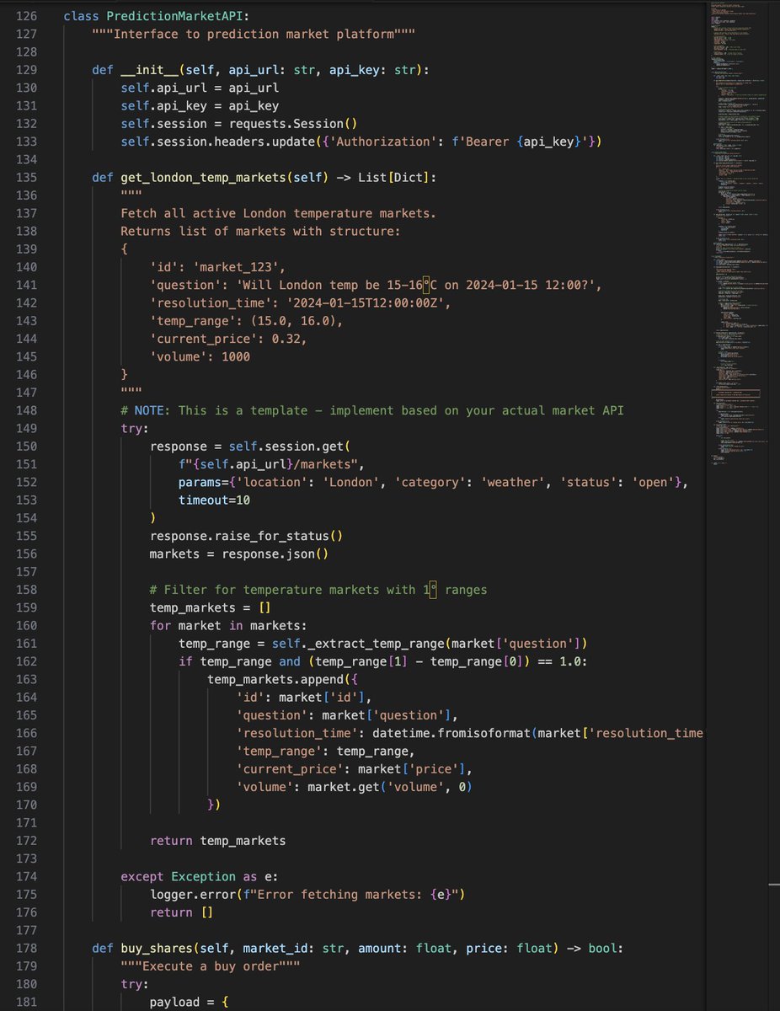Click line number 149 in the gutter
Viewport: 780px width, 1011px height.
click(26, 428)
